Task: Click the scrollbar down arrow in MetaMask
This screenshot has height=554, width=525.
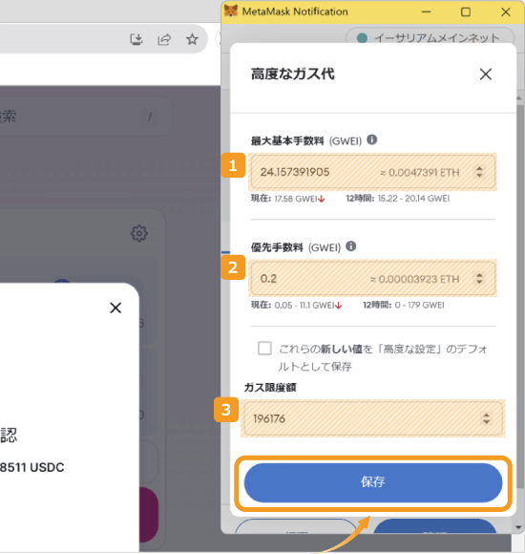Action: pos(518,527)
